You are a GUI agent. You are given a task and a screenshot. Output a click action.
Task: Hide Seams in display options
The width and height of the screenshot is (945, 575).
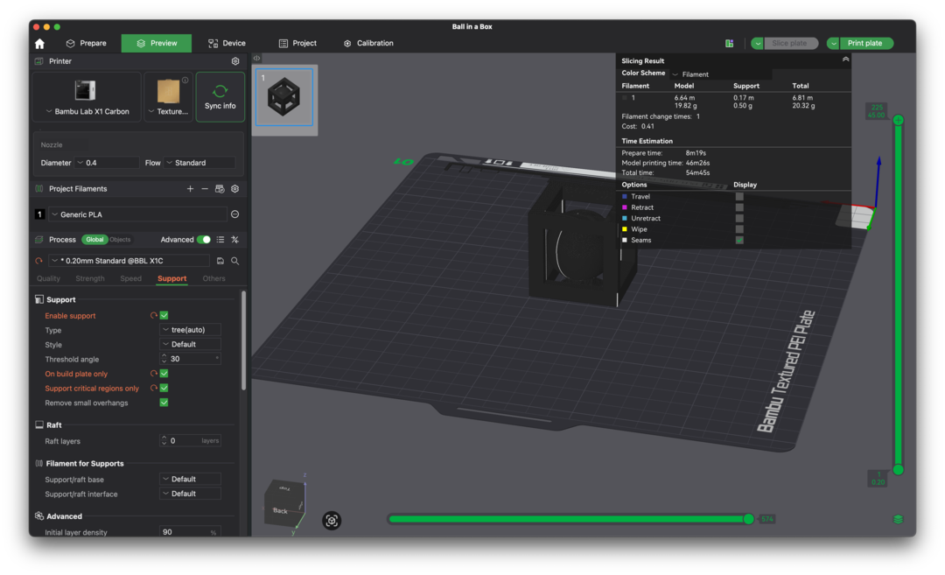point(739,240)
